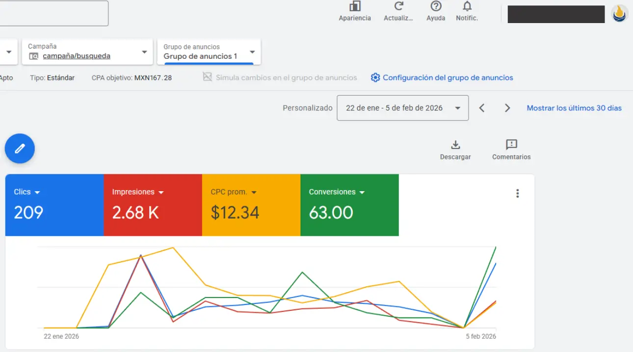The width and height of the screenshot is (633, 352).
Task: Click the Descargar download icon
Action: pyautogui.click(x=455, y=145)
